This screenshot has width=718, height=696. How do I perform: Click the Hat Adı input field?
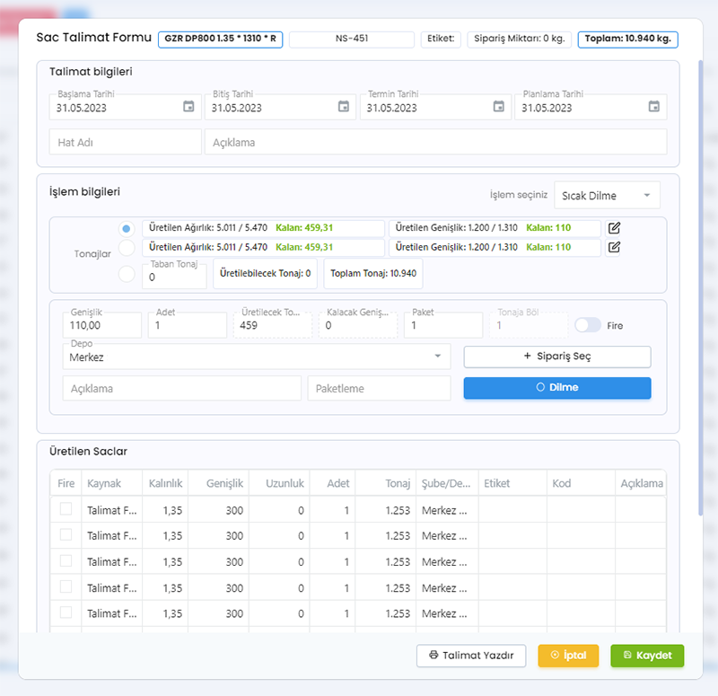126,142
